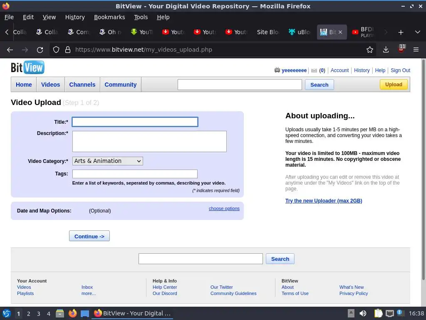
Task: Switch to the uBlock tab
Action: tap(300, 32)
